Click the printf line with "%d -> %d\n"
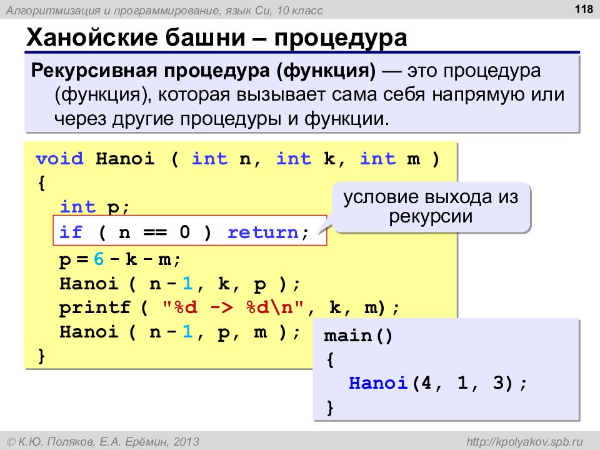 point(229,307)
